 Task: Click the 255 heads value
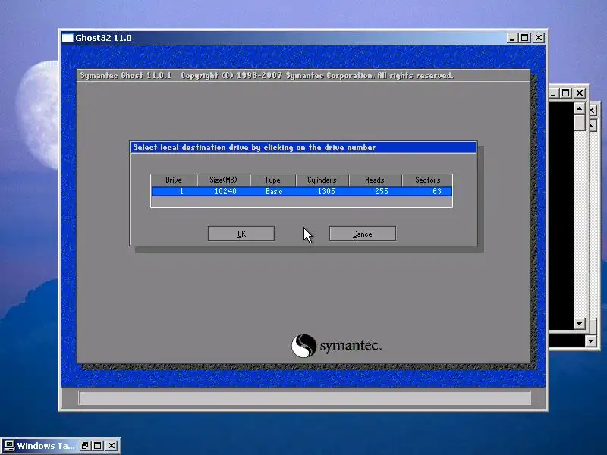[382, 191]
